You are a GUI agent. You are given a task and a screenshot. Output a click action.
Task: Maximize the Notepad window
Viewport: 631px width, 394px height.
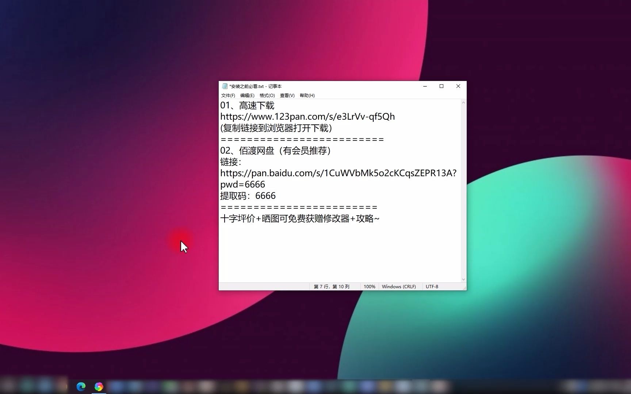click(441, 86)
